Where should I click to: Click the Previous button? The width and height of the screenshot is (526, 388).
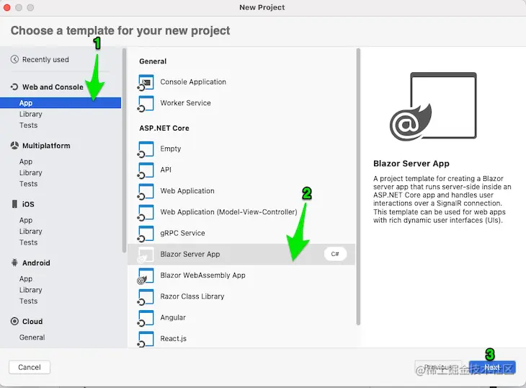pyautogui.click(x=438, y=367)
